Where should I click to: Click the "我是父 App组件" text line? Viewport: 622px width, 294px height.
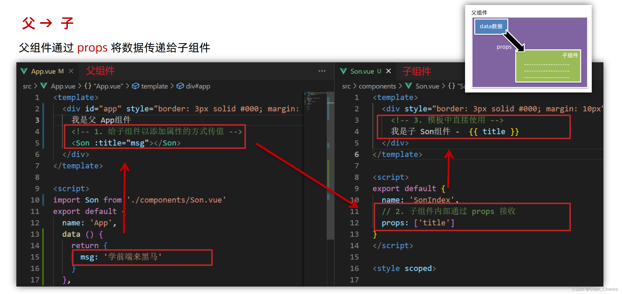tap(101, 120)
